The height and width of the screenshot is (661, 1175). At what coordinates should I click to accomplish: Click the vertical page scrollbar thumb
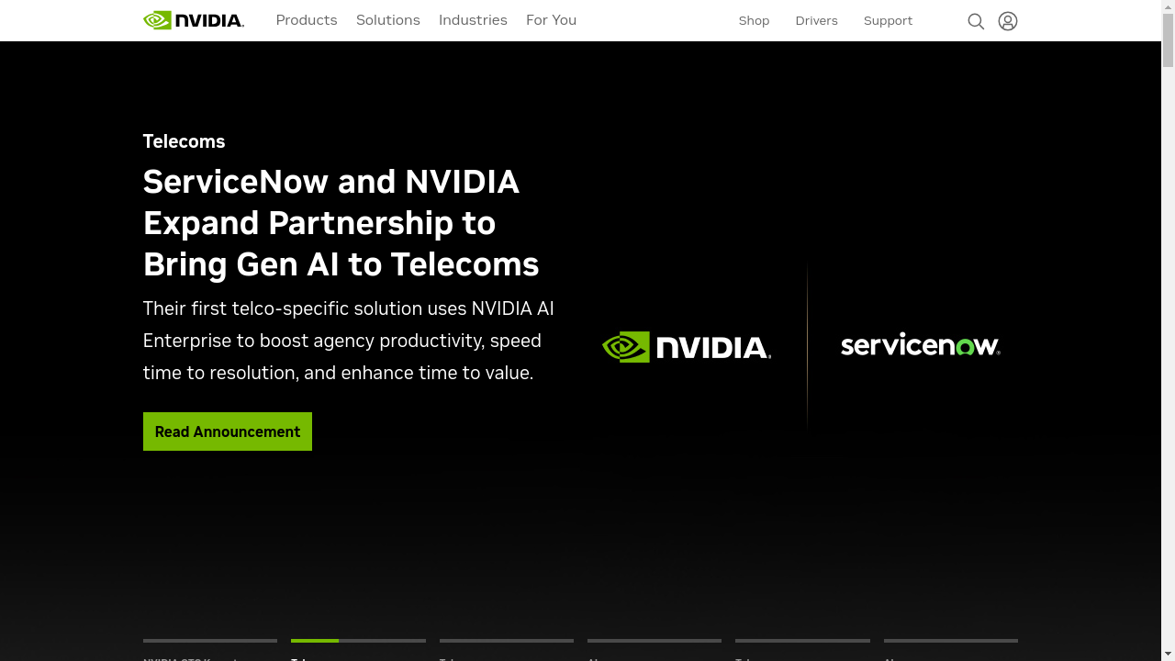tap(1168, 41)
